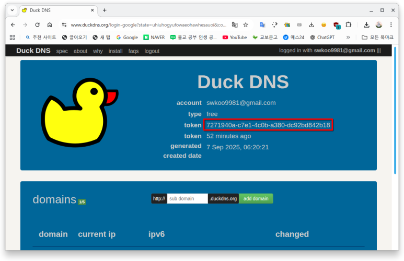Click the yellow duck logo image
Viewport: 404px width, 261px height.
pyautogui.click(x=79, y=112)
